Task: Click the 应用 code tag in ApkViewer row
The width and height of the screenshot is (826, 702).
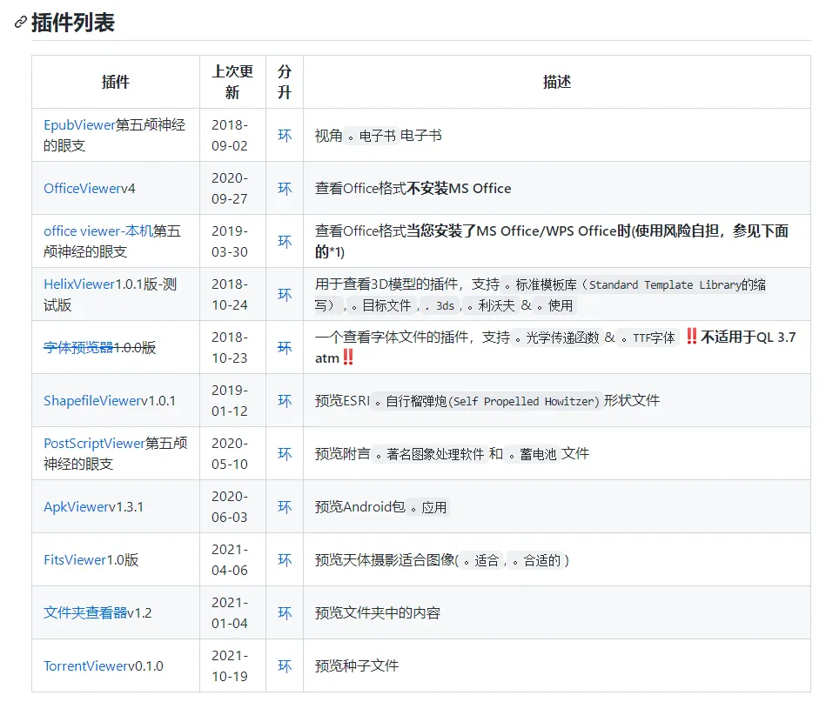Action: coord(429,508)
